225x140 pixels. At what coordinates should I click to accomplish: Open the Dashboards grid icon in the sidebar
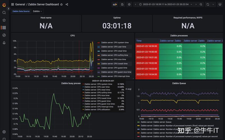[x=4, y=28]
